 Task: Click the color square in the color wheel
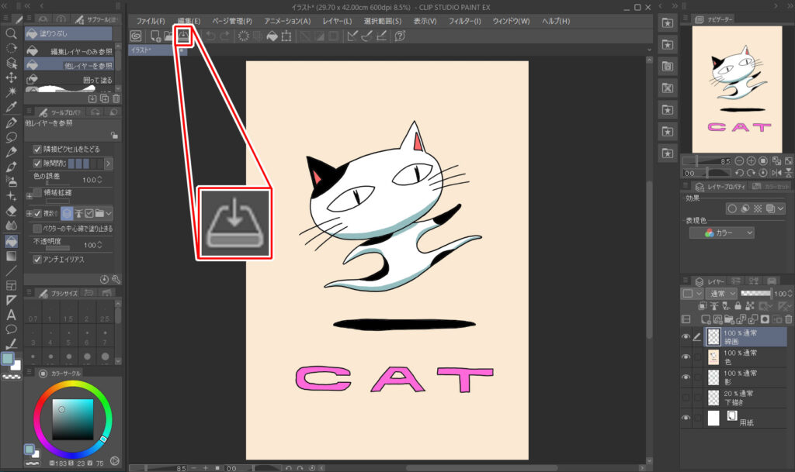pyautogui.click(x=72, y=419)
